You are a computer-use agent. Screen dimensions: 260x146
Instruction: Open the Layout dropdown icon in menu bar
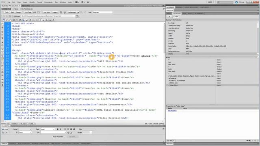click(x=77, y=2)
